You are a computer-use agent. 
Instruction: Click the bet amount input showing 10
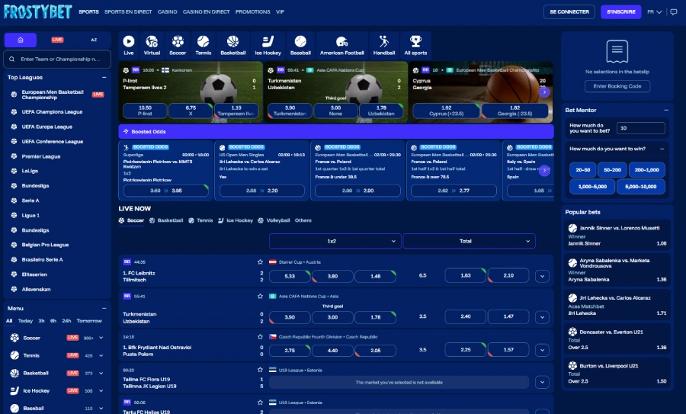pyautogui.click(x=641, y=128)
